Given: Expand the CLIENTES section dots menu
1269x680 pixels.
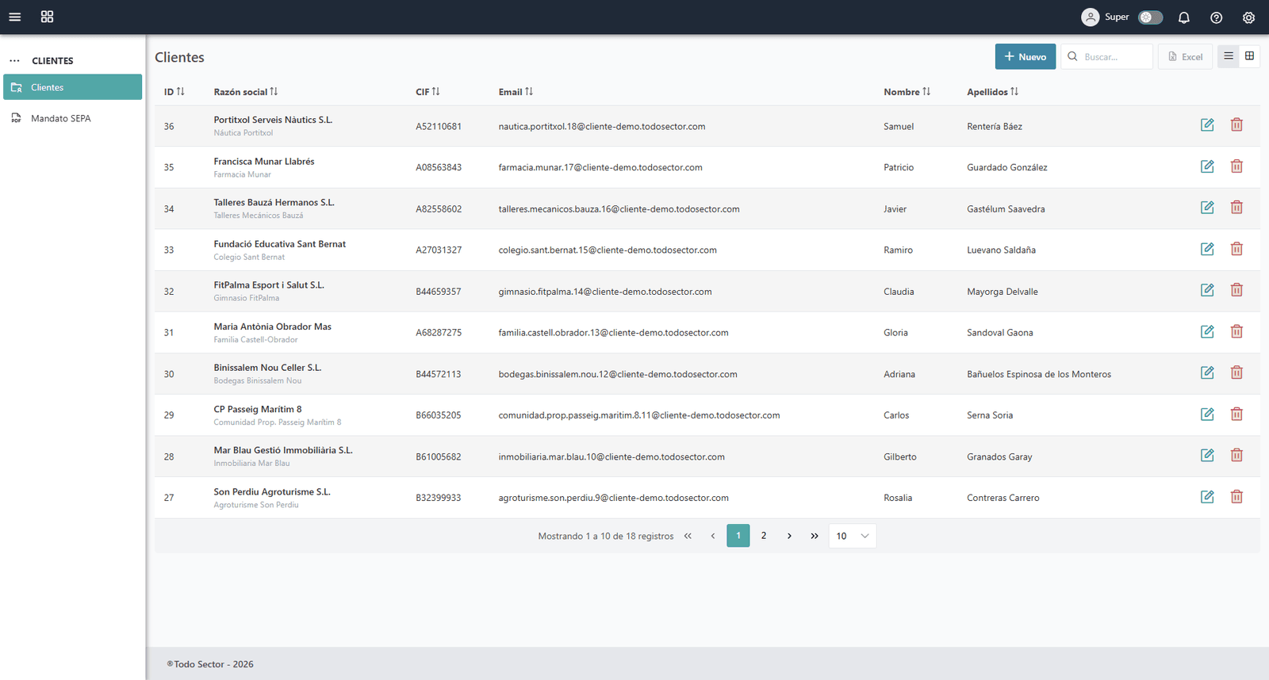Looking at the screenshot, I should pyautogui.click(x=14, y=60).
